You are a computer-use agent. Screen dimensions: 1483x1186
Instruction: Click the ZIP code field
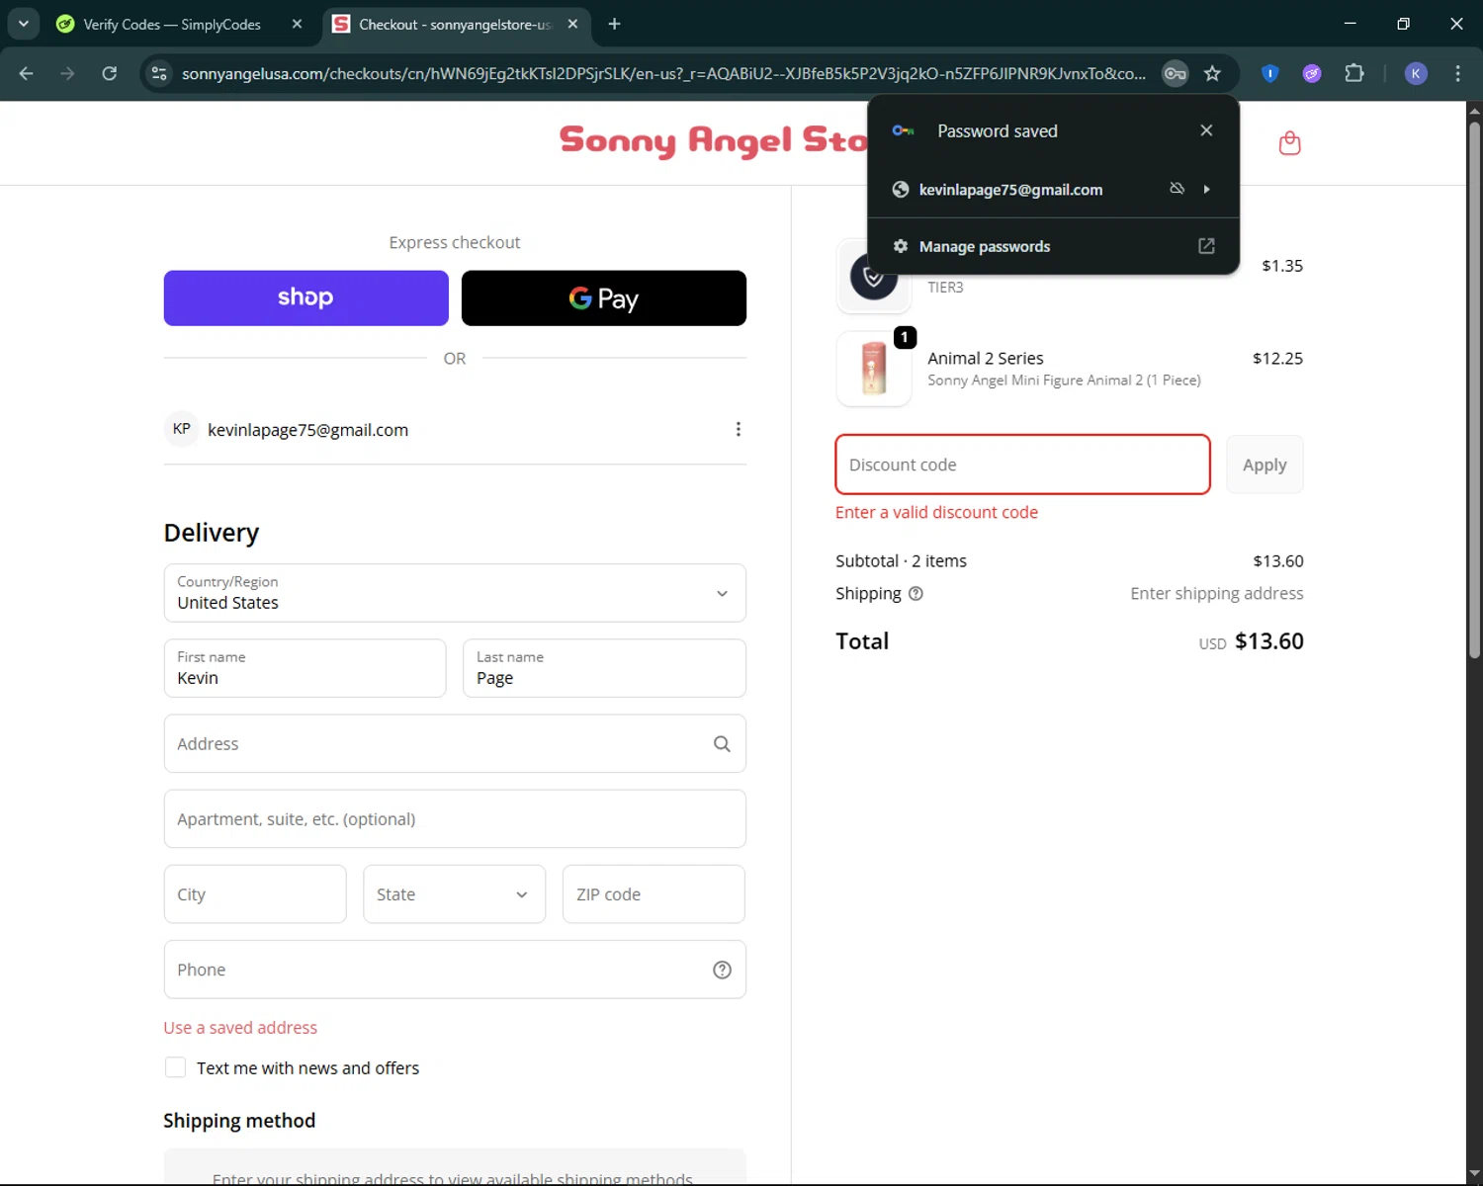coord(654,894)
